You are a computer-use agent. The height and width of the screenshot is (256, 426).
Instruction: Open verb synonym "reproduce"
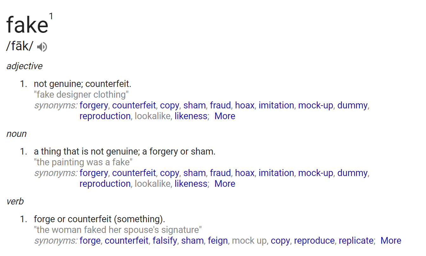314,241
